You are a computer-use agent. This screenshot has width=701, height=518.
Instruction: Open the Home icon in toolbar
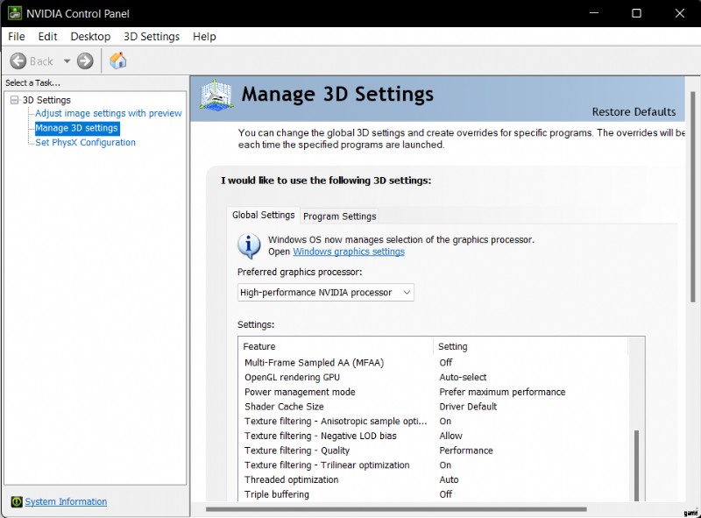coord(118,60)
